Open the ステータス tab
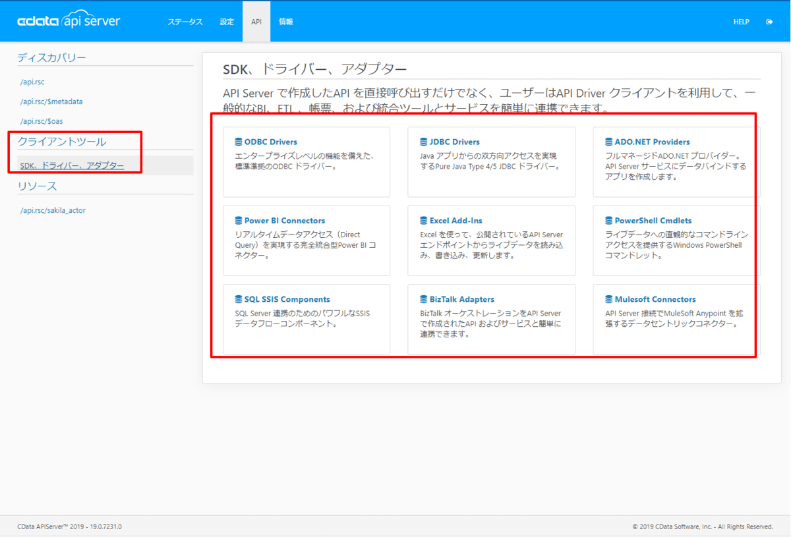 click(185, 22)
